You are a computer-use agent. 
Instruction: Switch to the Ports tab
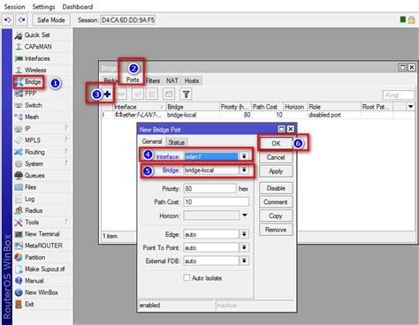[133, 79]
